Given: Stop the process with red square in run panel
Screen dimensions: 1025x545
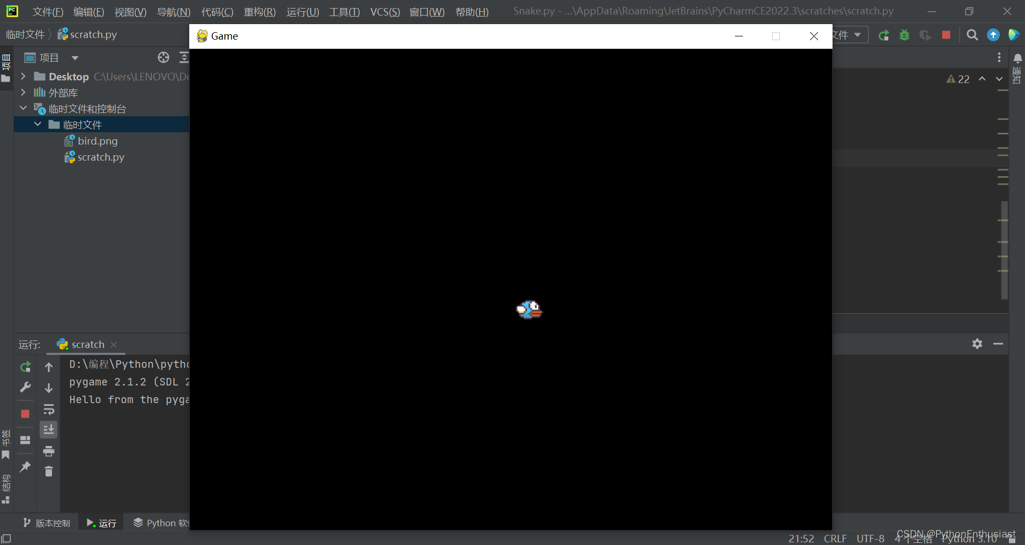Looking at the screenshot, I should 25,414.
